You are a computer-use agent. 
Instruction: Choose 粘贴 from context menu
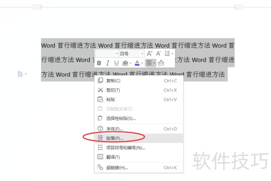point(139,99)
